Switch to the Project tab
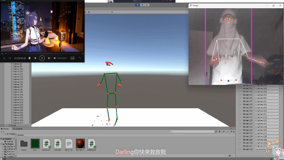The image size is (284, 160). [5, 129]
